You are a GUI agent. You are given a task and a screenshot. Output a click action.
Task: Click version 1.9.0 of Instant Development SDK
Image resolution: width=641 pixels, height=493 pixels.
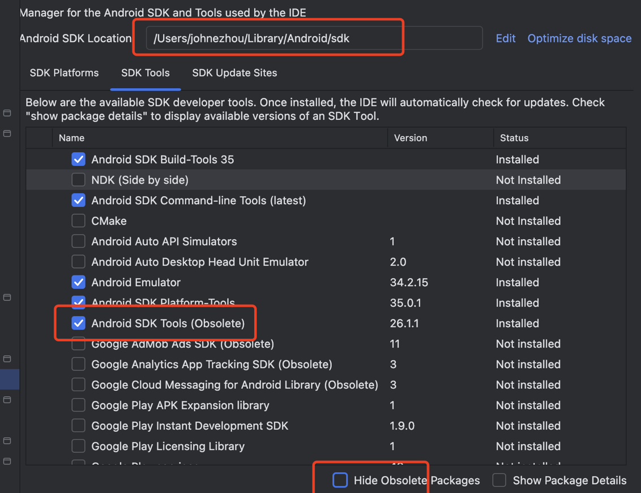coord(402,426)
